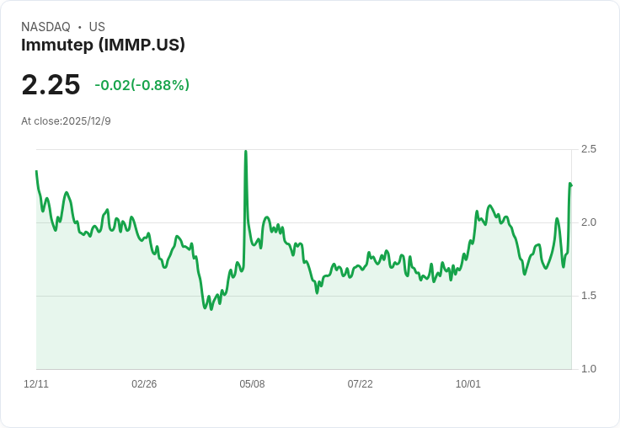The width and height of the screenshot is (620, 428).
Task: Click the At close 2025/12/9 text
Action: tap(66, 121)
